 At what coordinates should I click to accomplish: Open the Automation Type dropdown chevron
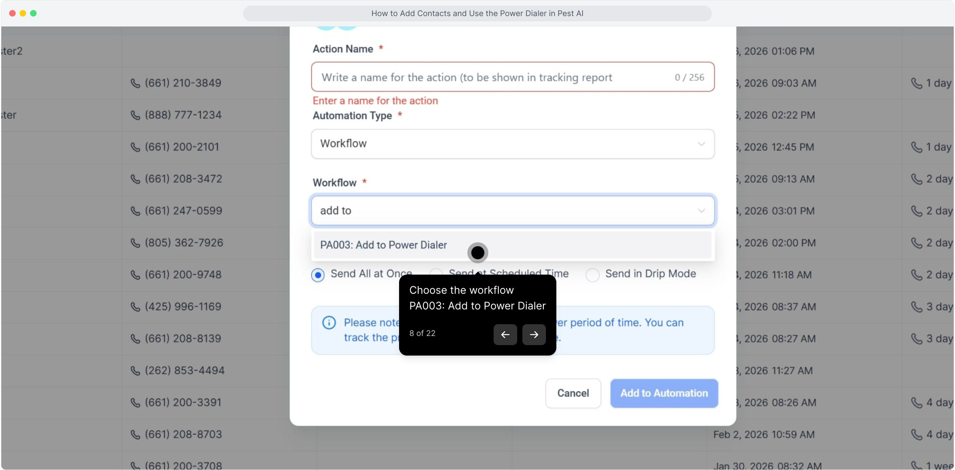(701, 144)
